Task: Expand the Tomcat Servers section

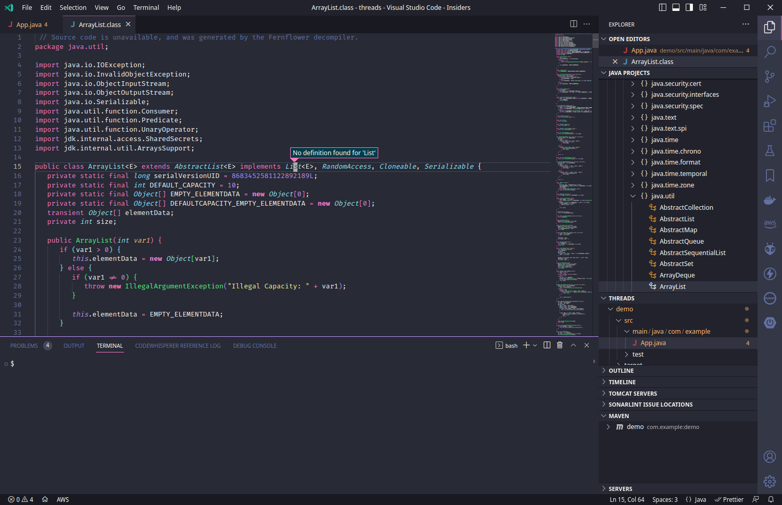Action: click(x=678, y=394)
